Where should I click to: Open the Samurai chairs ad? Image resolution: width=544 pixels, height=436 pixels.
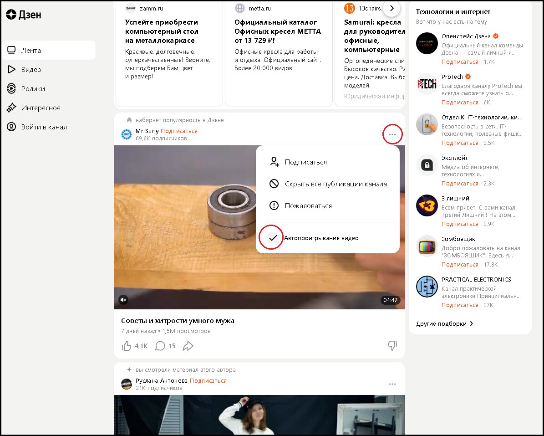coord(374,36)
